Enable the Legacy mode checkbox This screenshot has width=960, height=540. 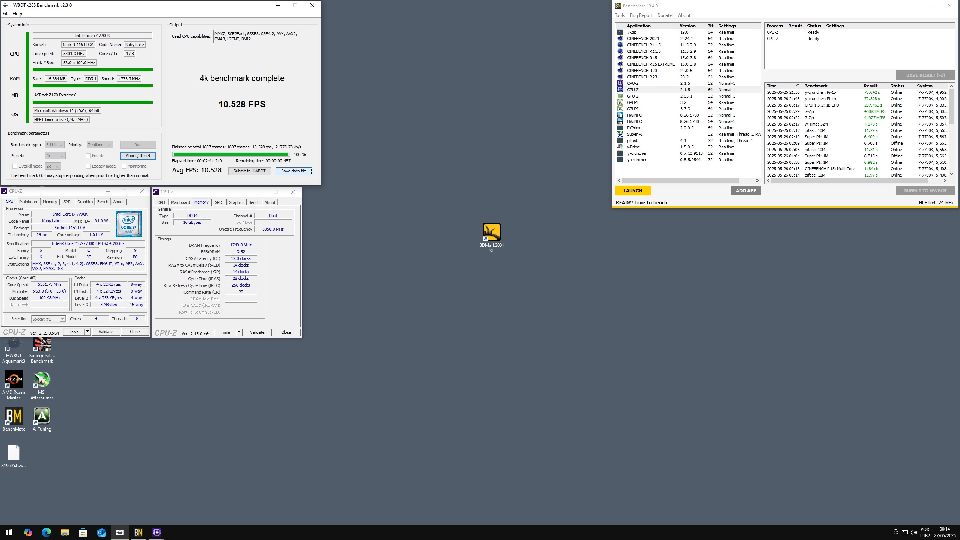(88, 166)
